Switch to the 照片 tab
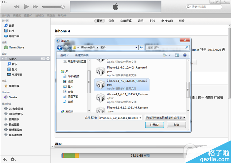The height and width of the screenshot is (163, 231). click(181, 21)
